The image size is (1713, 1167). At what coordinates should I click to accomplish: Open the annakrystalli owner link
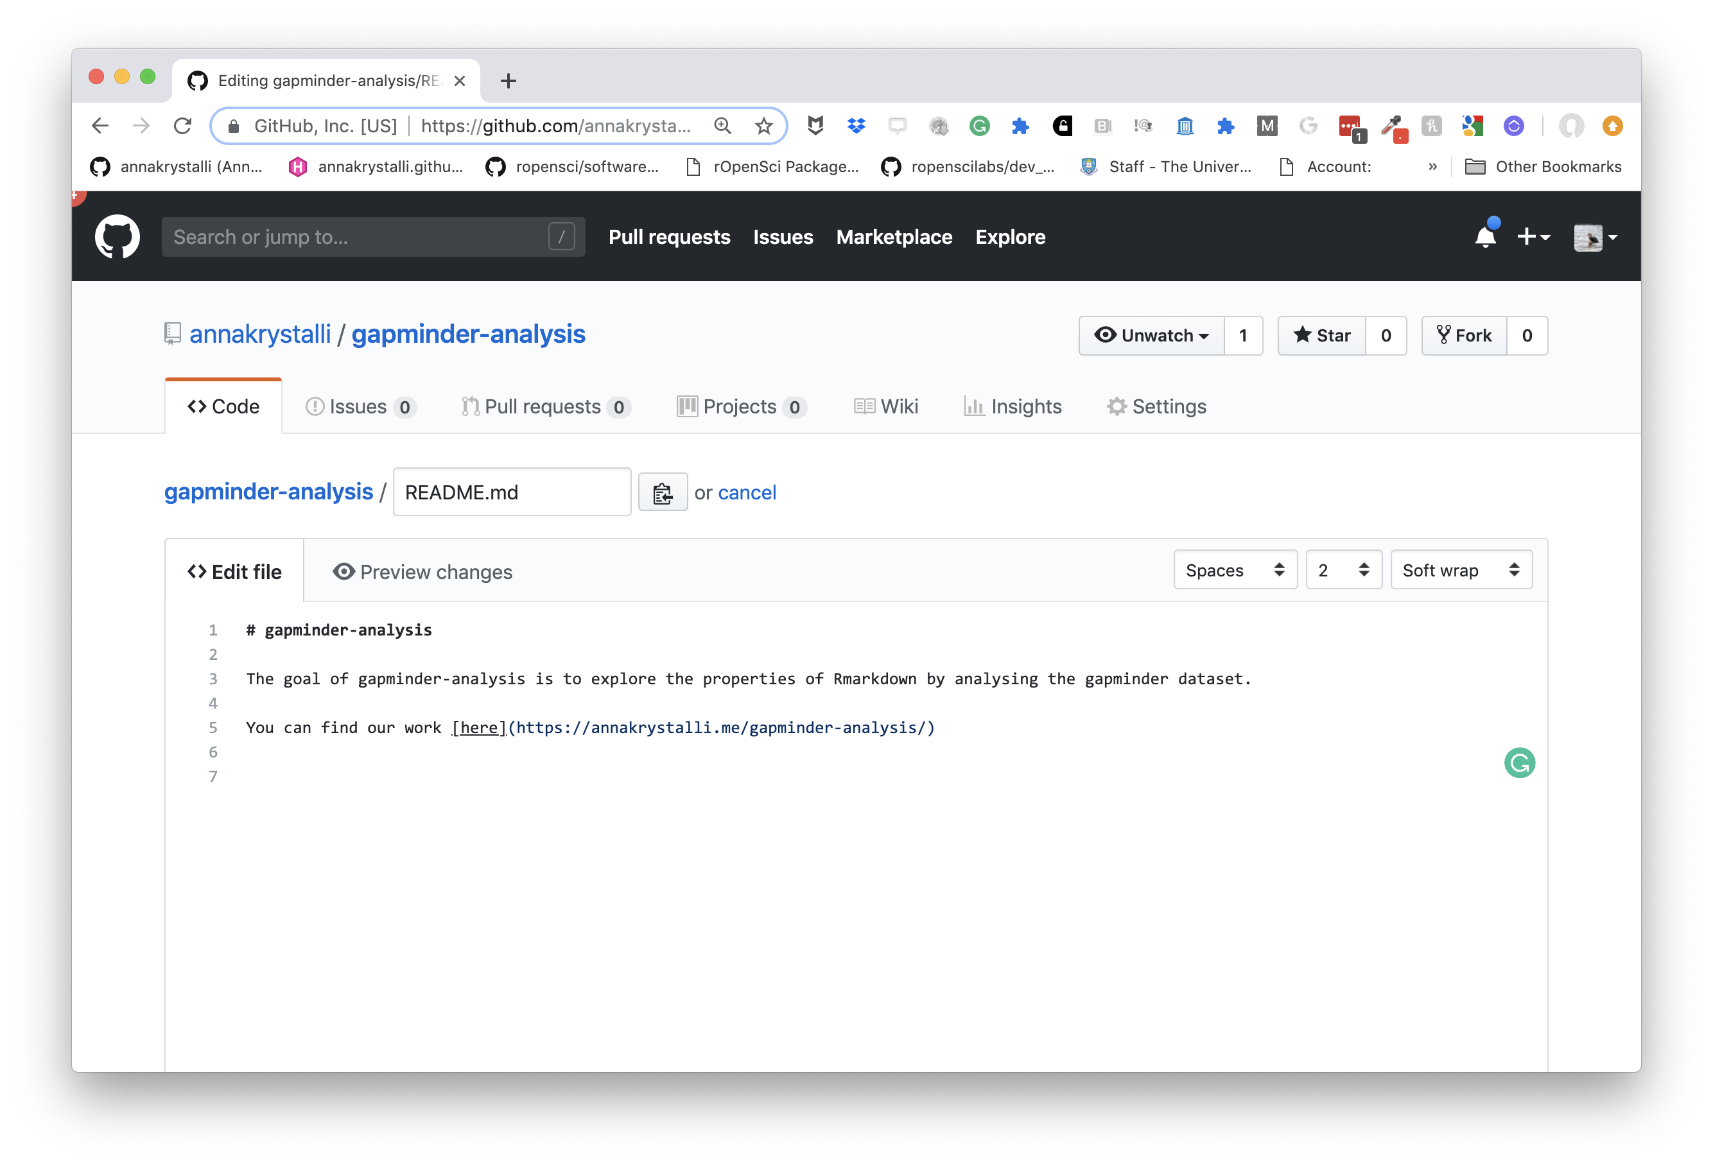260,334
